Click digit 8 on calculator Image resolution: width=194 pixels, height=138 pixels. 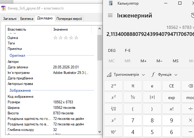coord(152,120)
